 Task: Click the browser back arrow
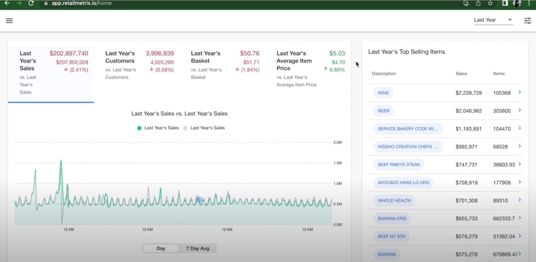pos(7,3)
